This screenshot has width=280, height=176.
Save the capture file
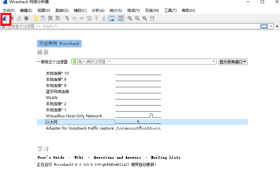43,18
